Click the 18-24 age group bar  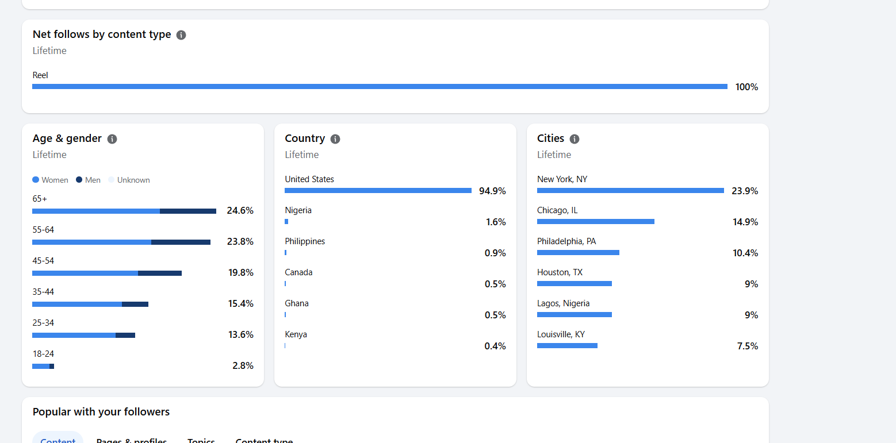[x=43, y=367]
